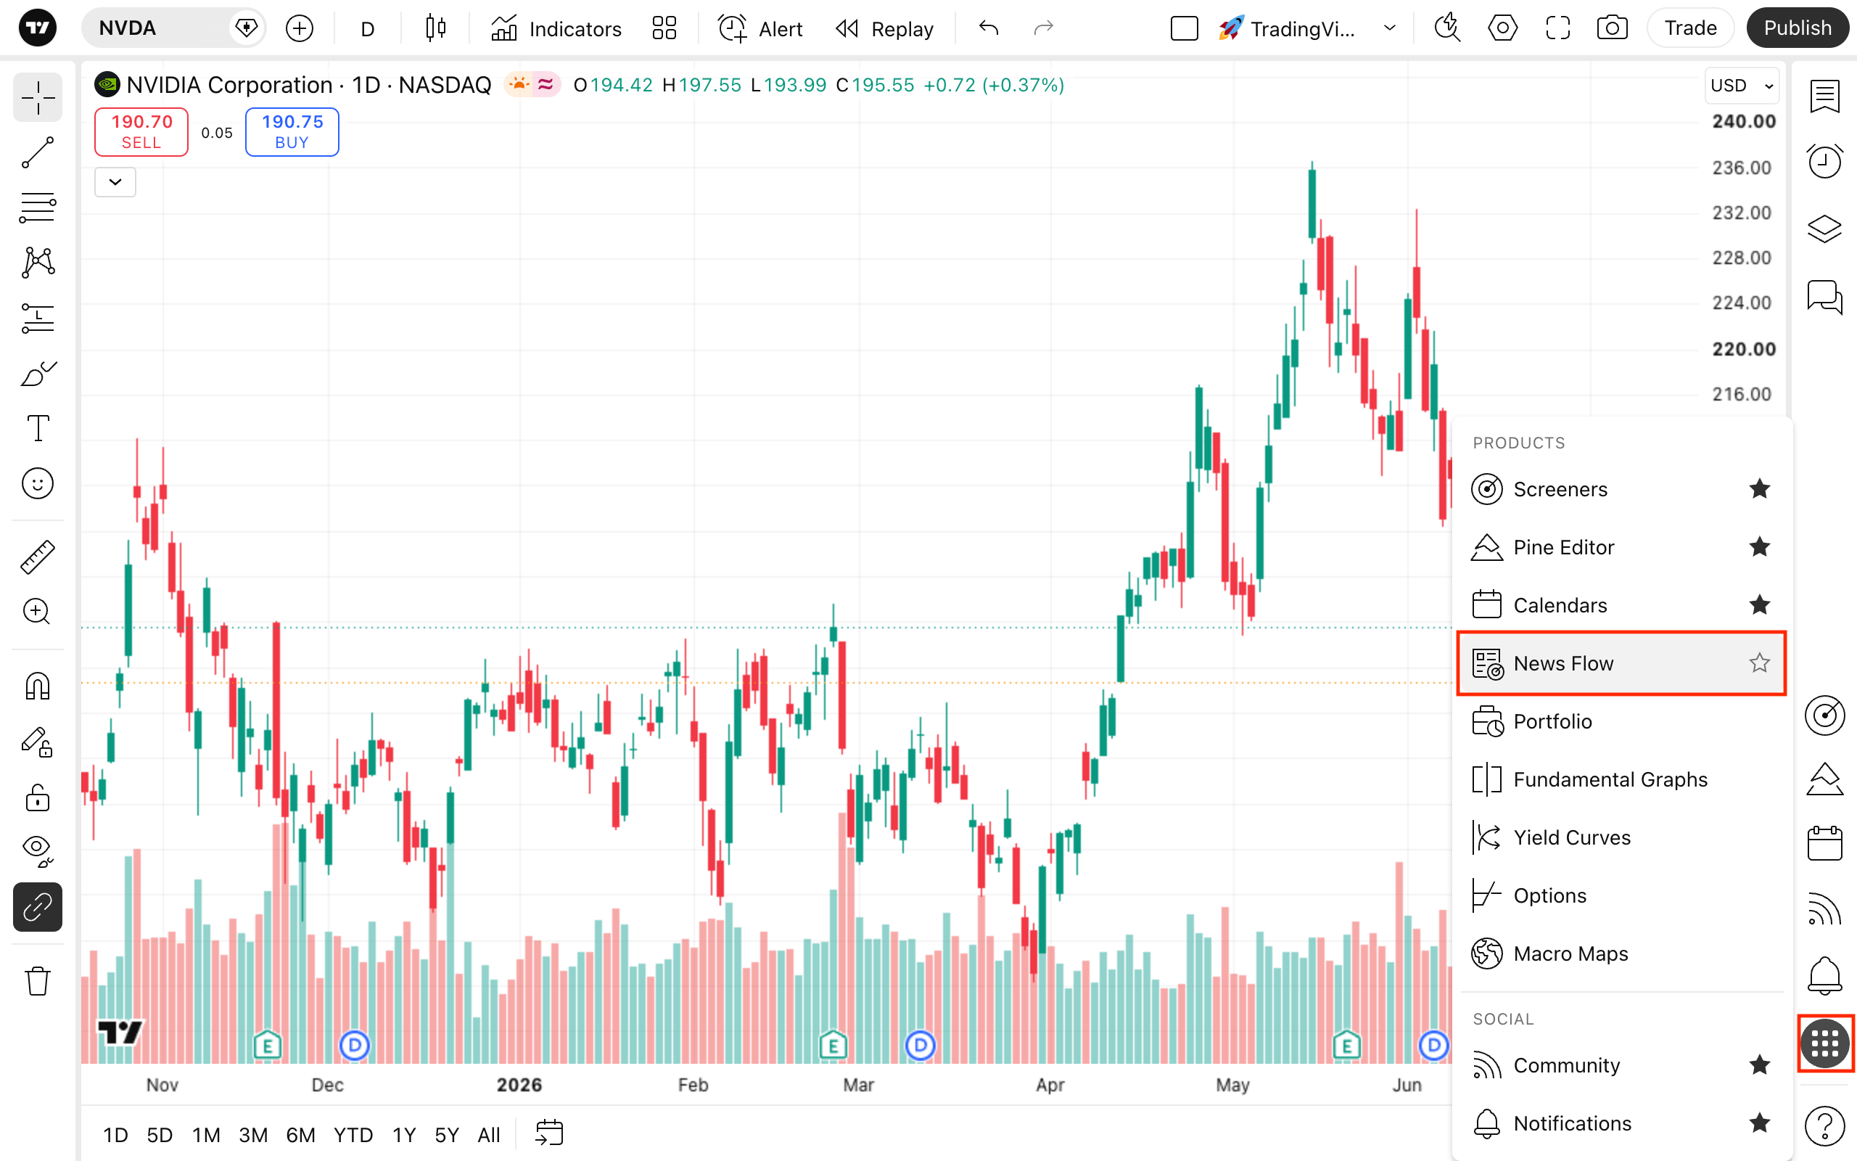Open the layouts grid icon in toolbar
Image resolution: width=1857 pixels, height=1161 pixels.
664,28
